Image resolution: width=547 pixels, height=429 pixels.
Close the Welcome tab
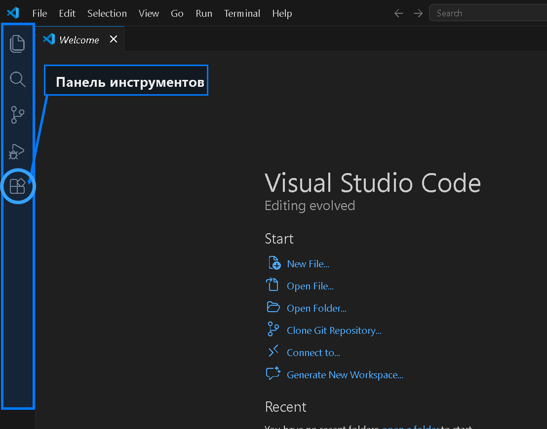point(114,39)
